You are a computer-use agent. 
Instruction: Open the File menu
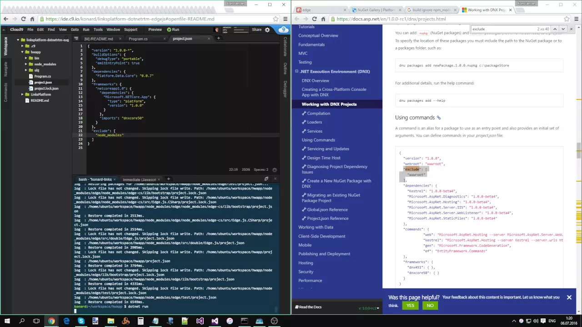pyautogui.click(x=30, y=30)
